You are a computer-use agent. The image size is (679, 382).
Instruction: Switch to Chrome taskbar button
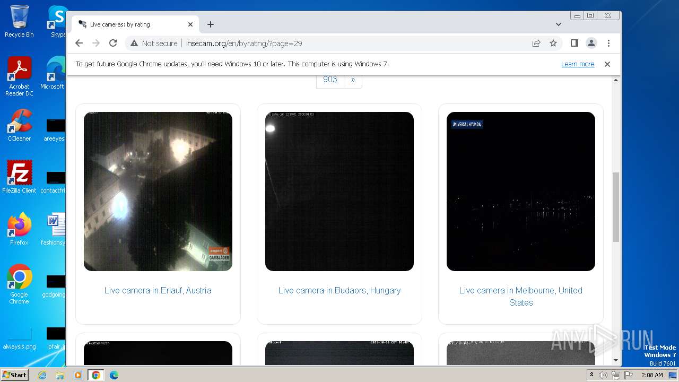(96, 375)
